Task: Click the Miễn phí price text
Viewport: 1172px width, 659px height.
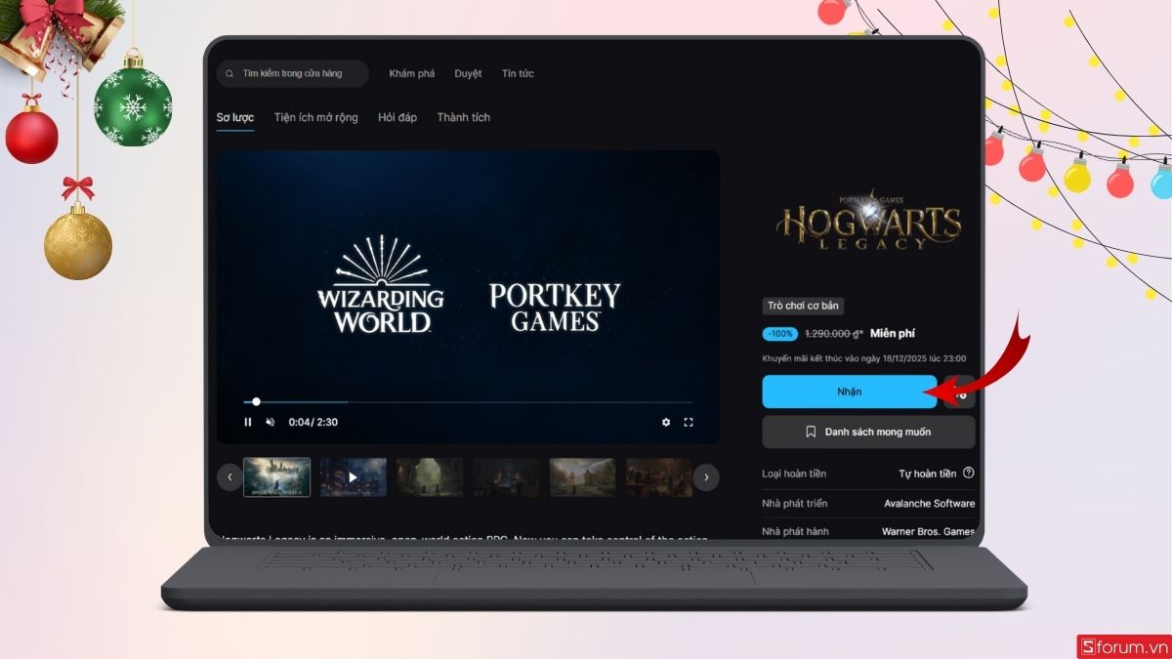Action: point(893,334)
